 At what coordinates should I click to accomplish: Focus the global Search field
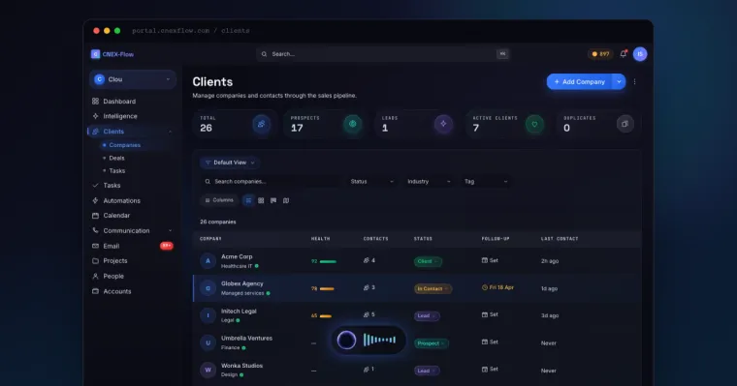tap(383, 54)
